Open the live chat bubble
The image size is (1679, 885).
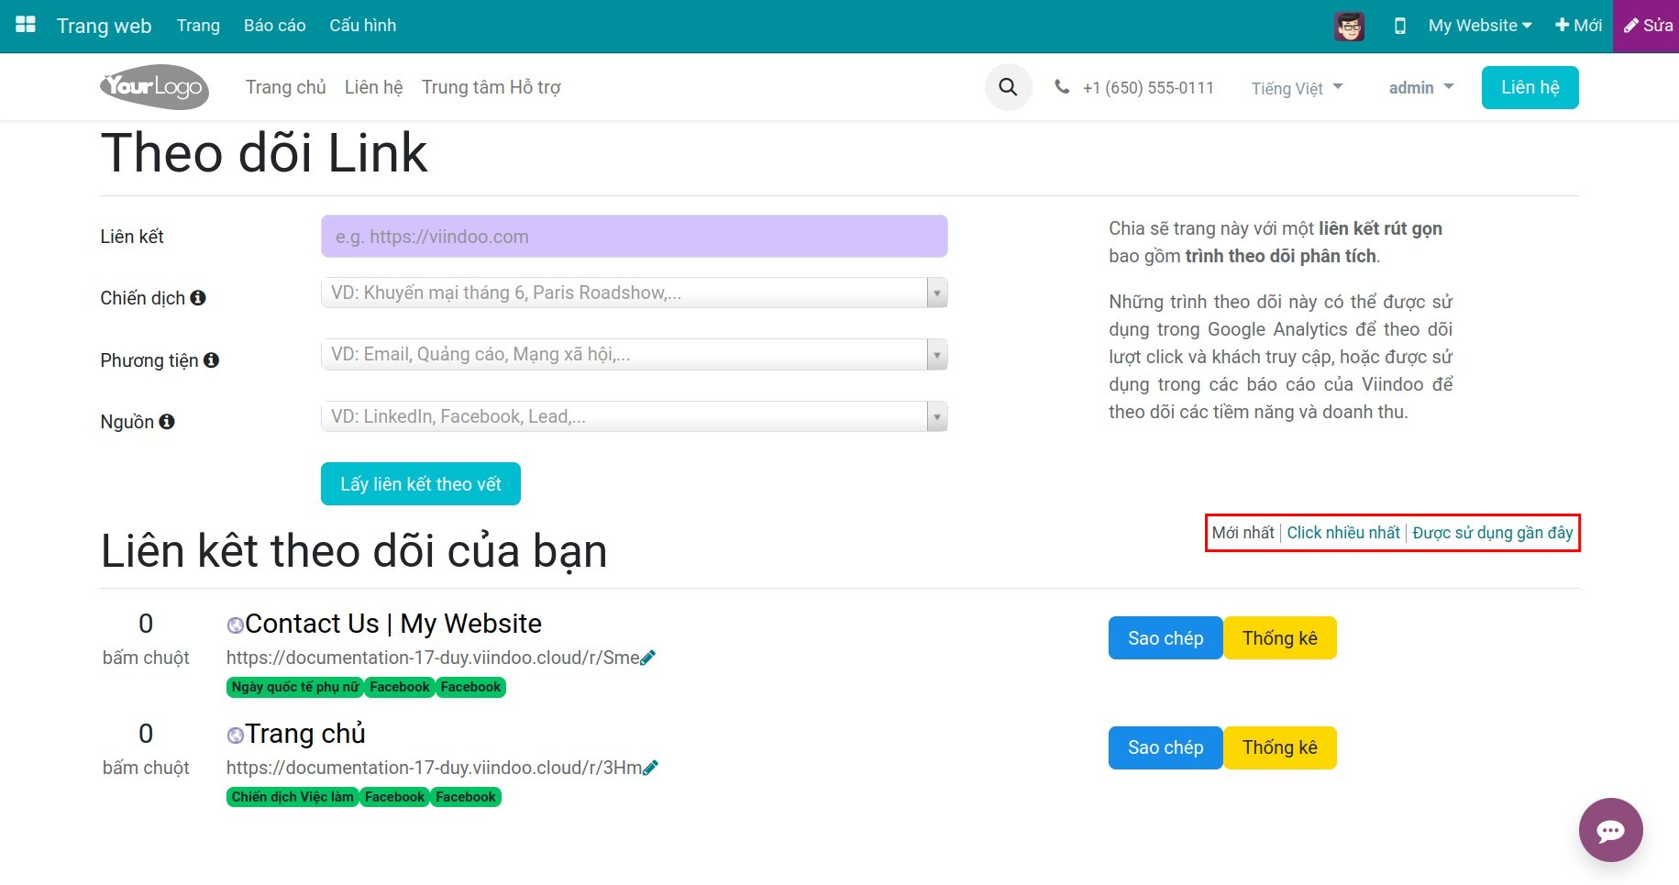tap(1610, 830)
